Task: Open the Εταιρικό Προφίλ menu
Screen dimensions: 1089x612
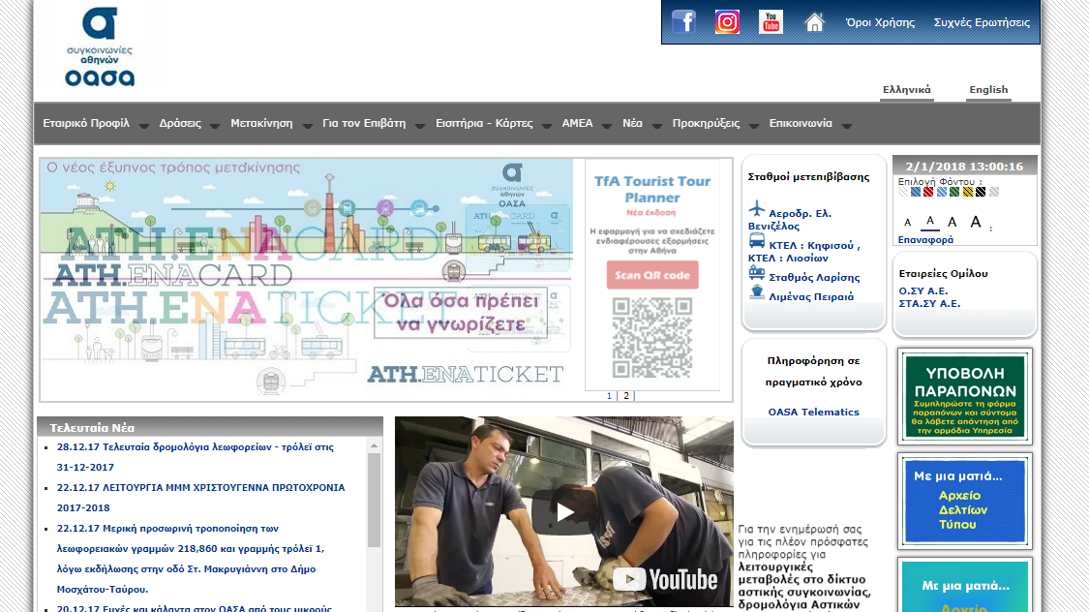Action: pos(86,123)
